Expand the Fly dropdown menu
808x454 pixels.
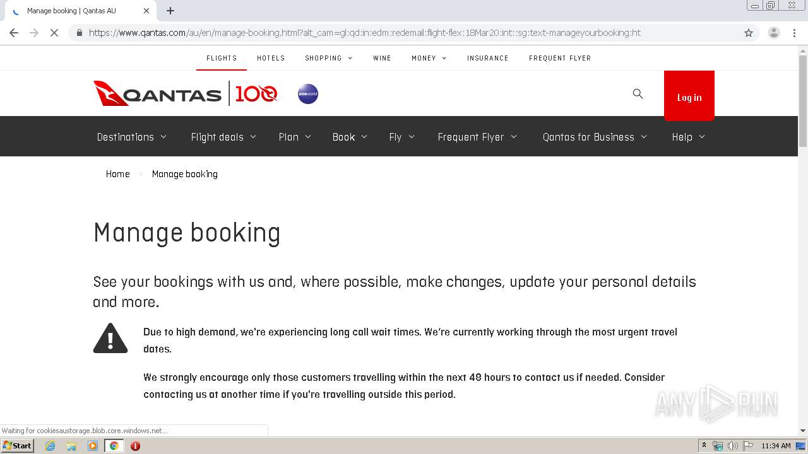pos(401,137)
